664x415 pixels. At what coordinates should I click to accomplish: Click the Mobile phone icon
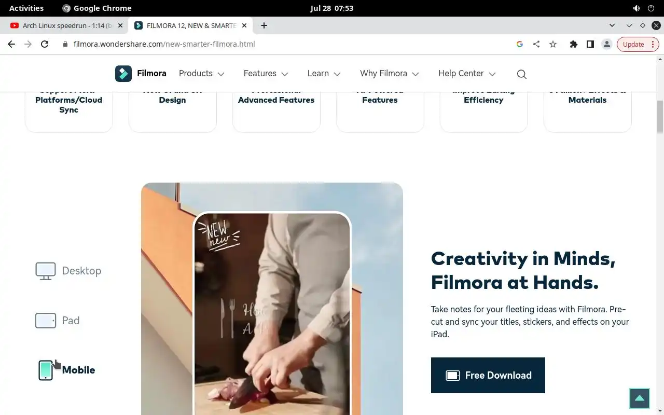[x=46, y=370]
